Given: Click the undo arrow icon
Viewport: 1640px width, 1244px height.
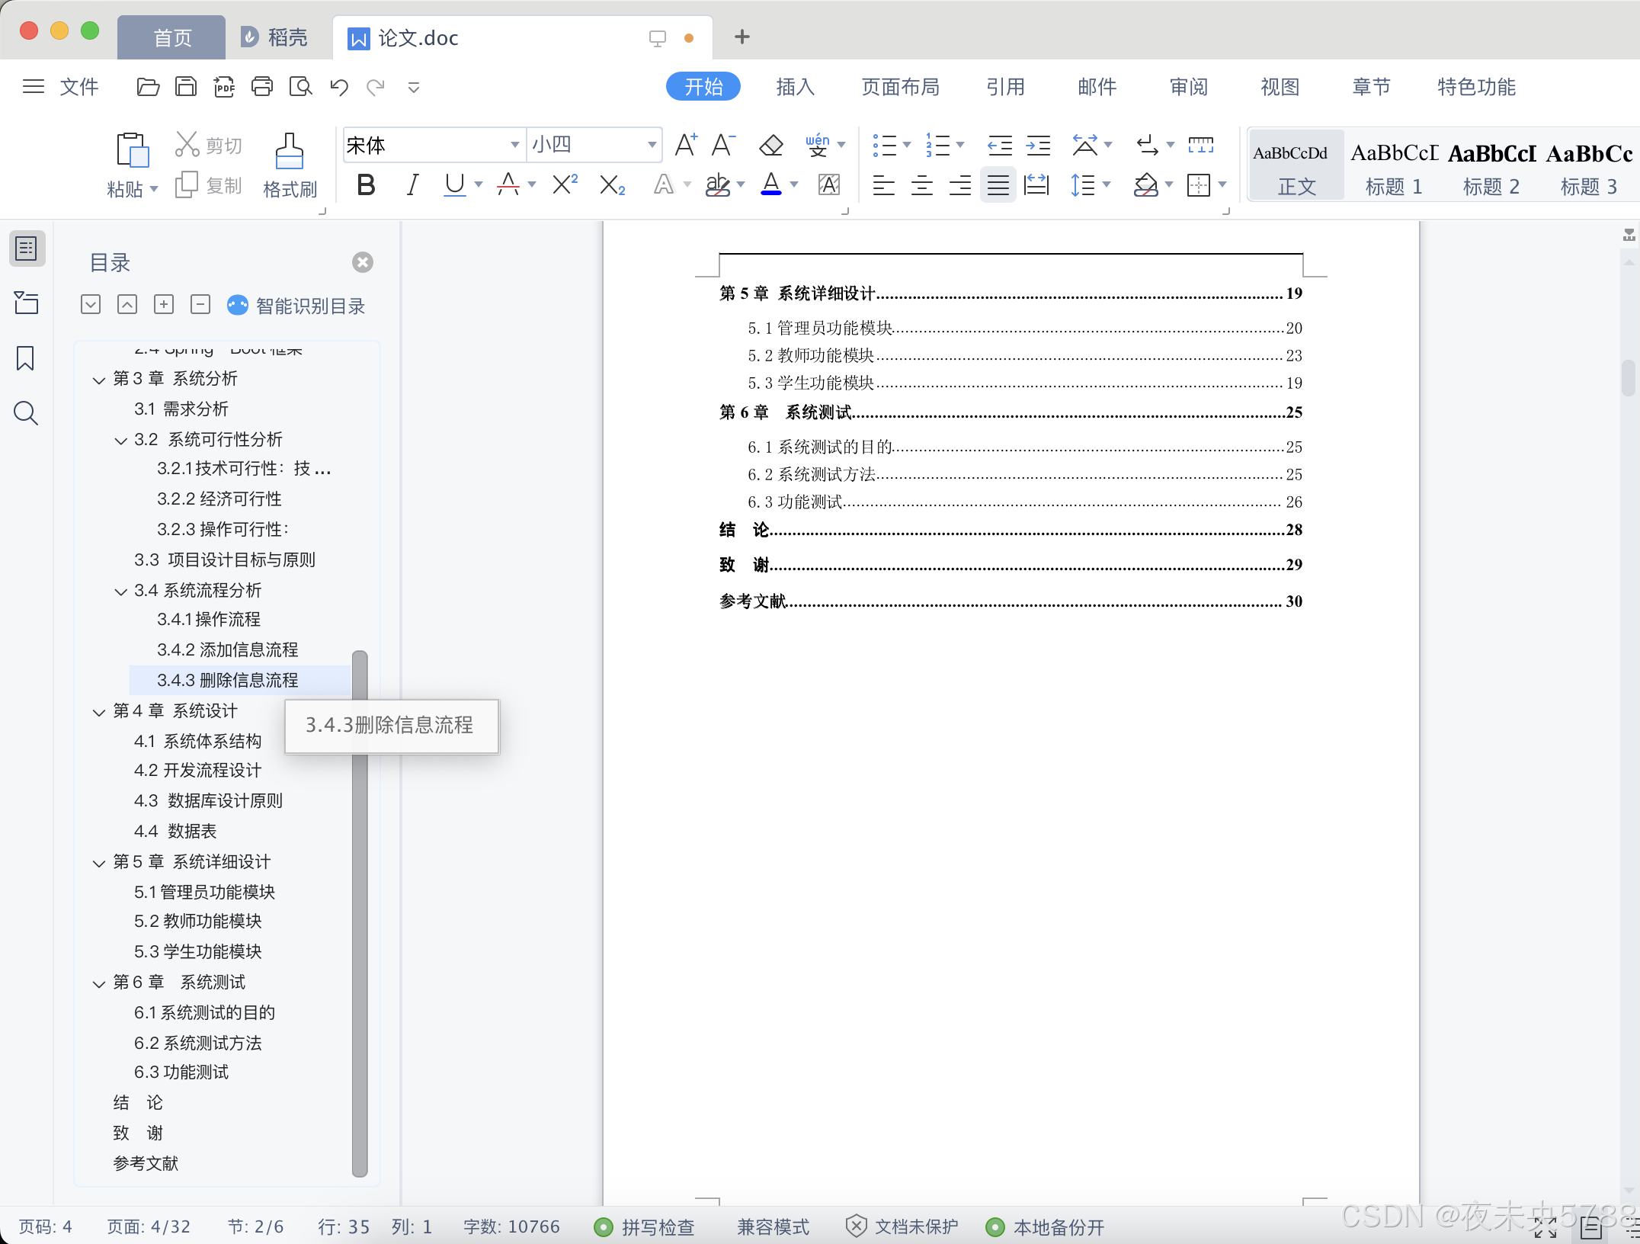Looking at the screenshot, I should (x=338, y=87).
